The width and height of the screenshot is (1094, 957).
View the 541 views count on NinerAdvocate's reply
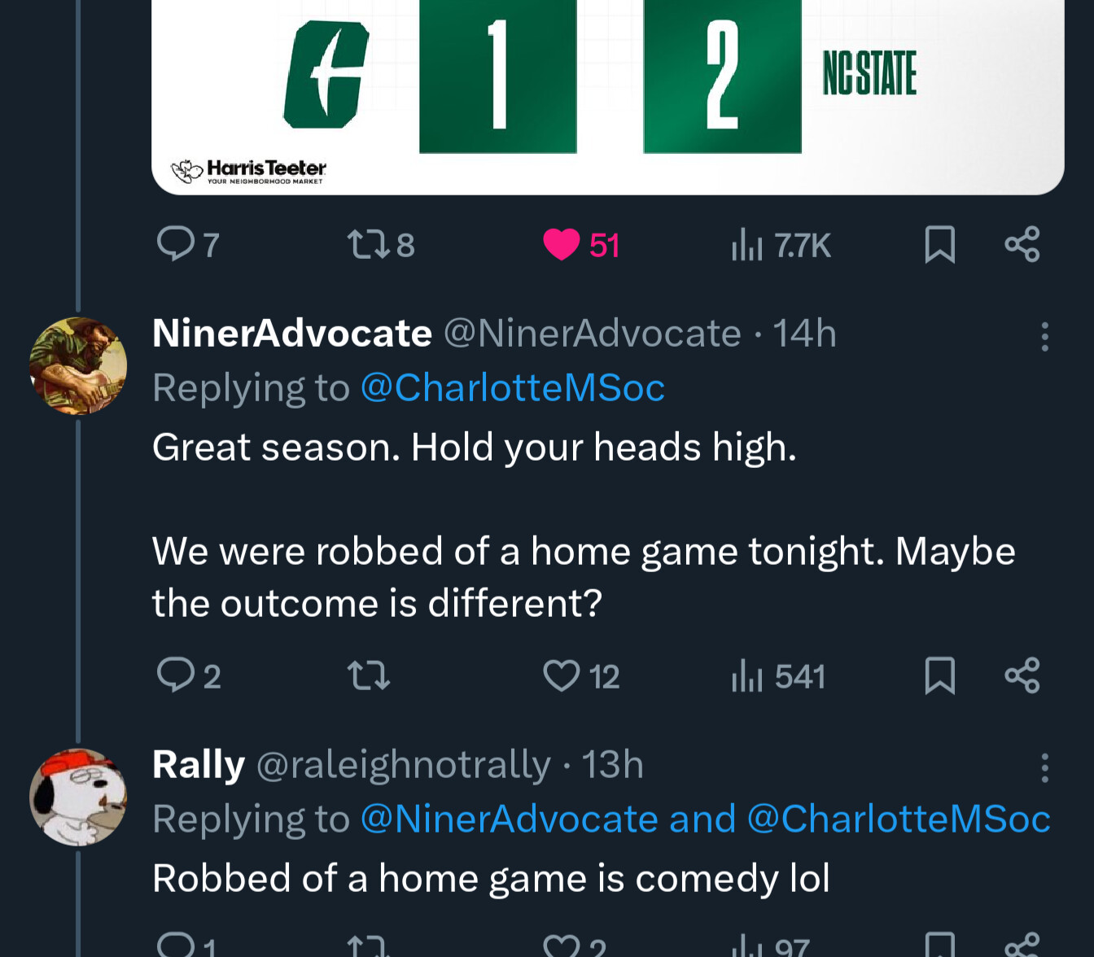778,675
